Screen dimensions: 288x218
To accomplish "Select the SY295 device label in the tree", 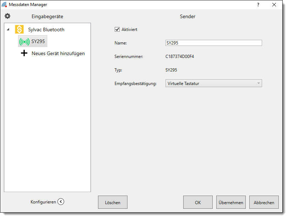I will 38,42.
